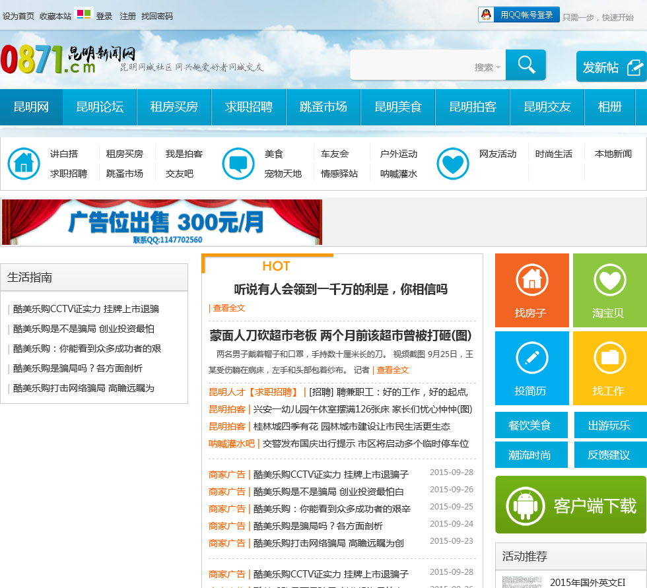Select the 租房买房 nav tab
The width and height of the screenshot is (647, 588).
pyautogui.click(x=174, y=107)
